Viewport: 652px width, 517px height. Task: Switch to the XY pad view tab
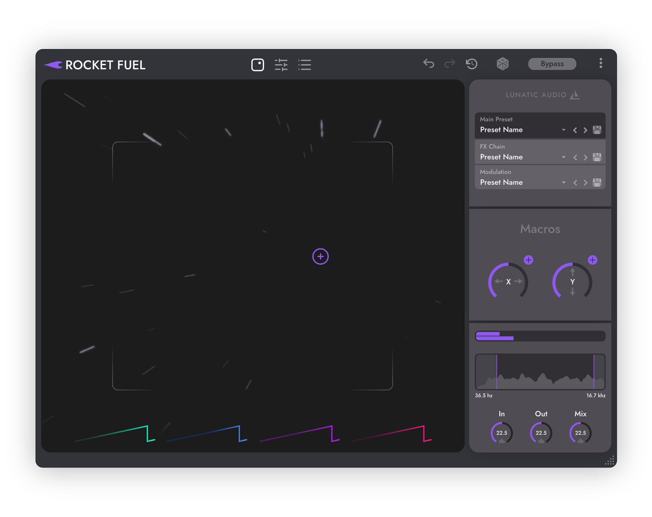[x=257, y=64]
